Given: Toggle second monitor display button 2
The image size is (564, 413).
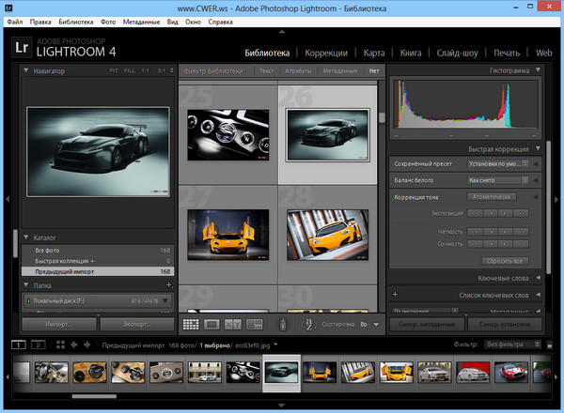Looking at the screenshot, I should click(x=39, y=344).
